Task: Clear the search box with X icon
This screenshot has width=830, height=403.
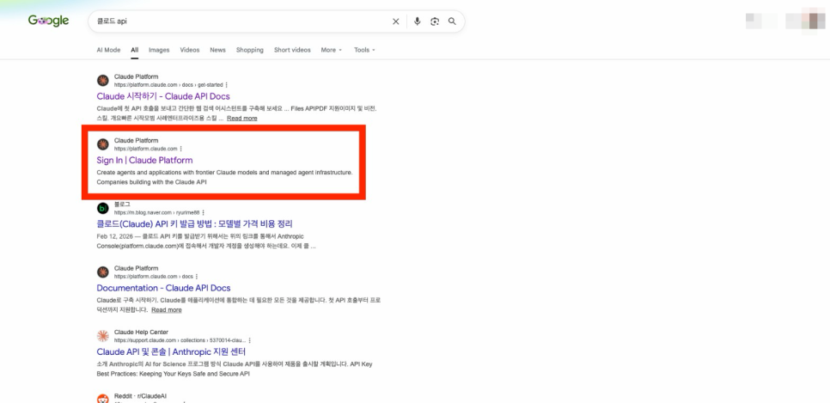Action: (x=395, y=21)
